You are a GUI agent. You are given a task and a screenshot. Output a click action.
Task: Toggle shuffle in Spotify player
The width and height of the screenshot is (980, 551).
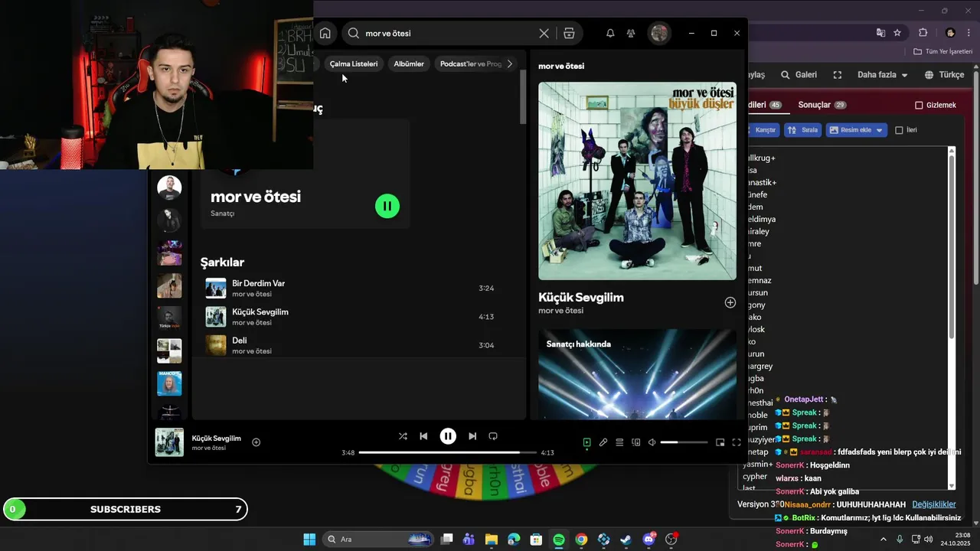pos(403,436)
